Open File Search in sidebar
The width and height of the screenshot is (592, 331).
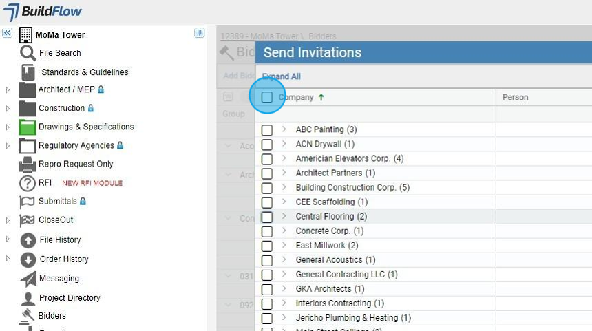[x=60, y=53]
